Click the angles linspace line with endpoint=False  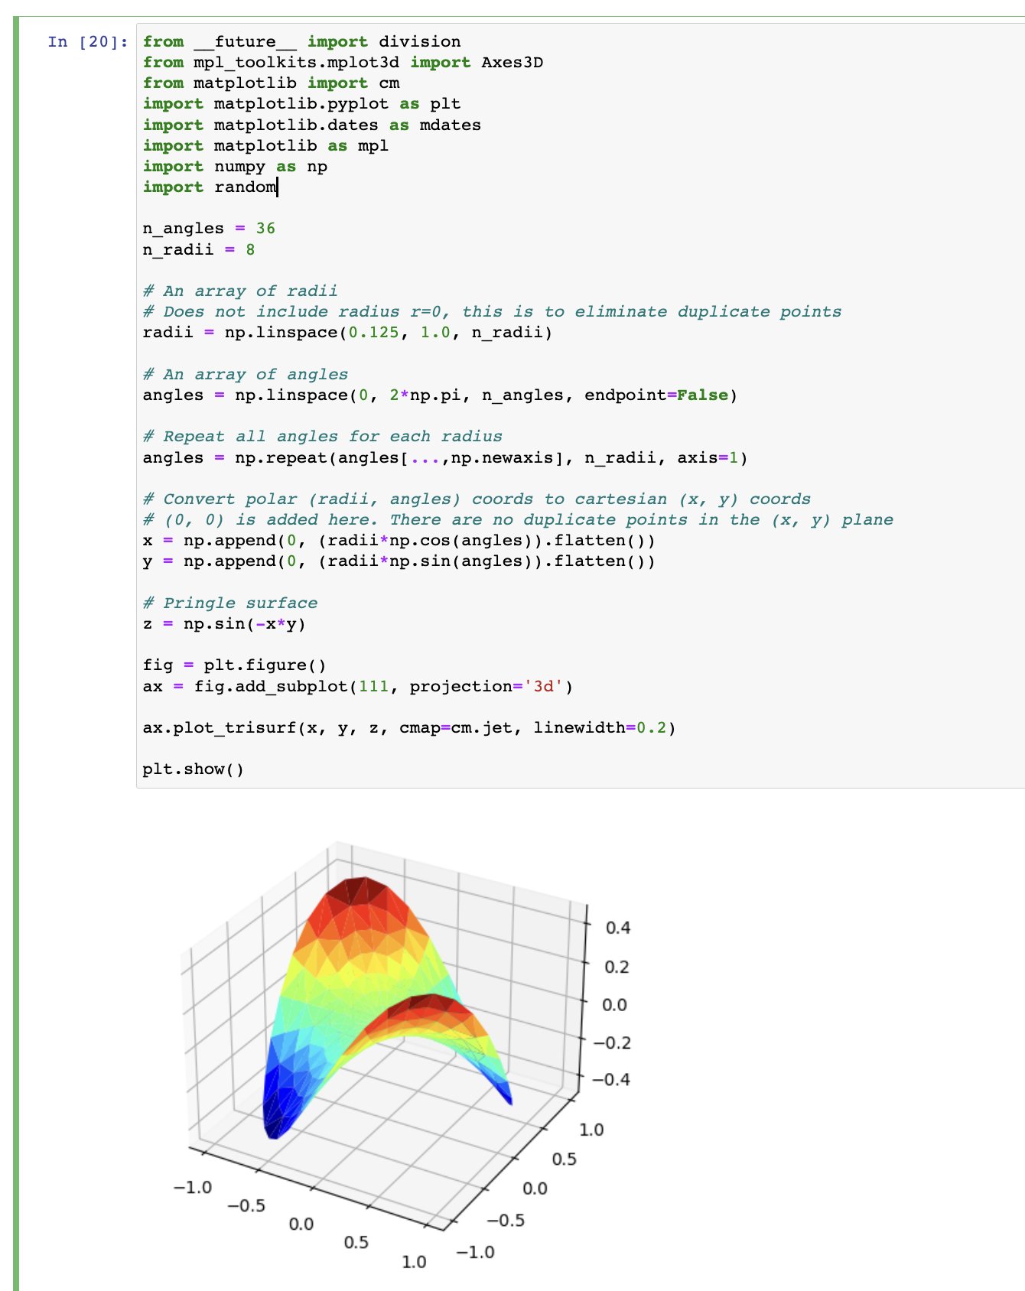pos(440,395)
